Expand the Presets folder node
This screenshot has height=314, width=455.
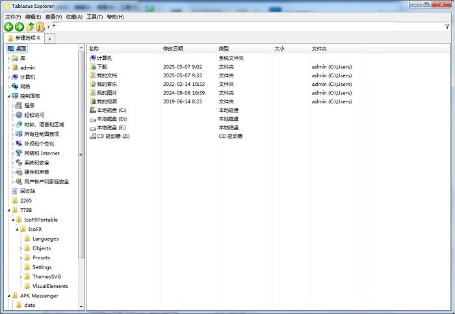tap(21, 258)
